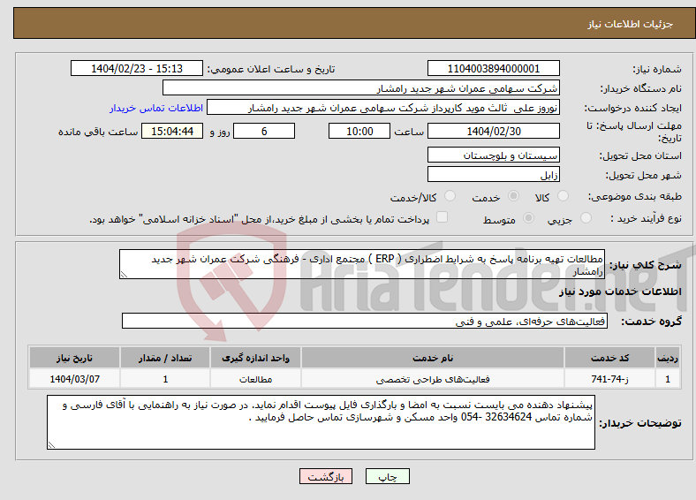Click the deadline time field 10:00
The height and width of the screenshot is (500, 696).
(x=359, y=131)
